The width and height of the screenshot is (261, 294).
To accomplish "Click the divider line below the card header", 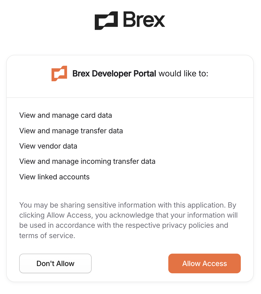I will [130, 98].
